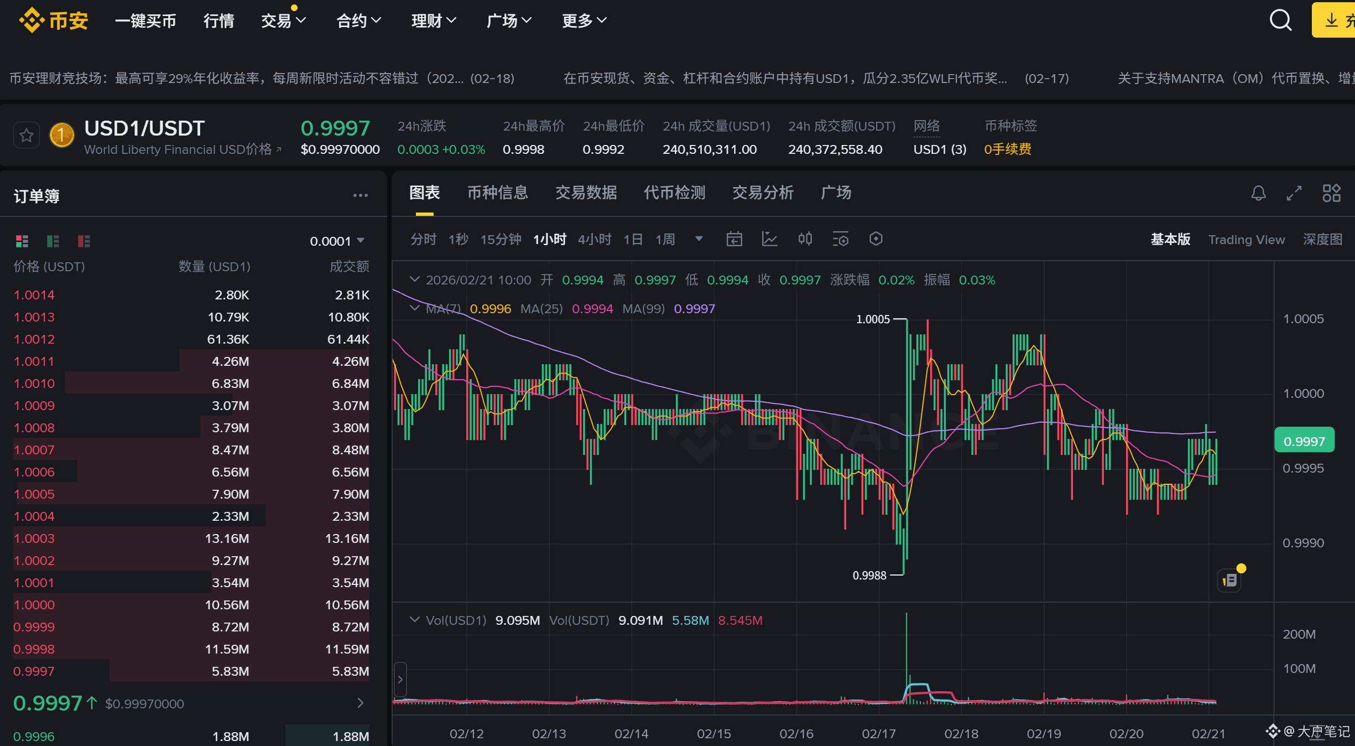Open calendar date picker on chart toolbar
1355x746 pixels.
tap(734, 239)
